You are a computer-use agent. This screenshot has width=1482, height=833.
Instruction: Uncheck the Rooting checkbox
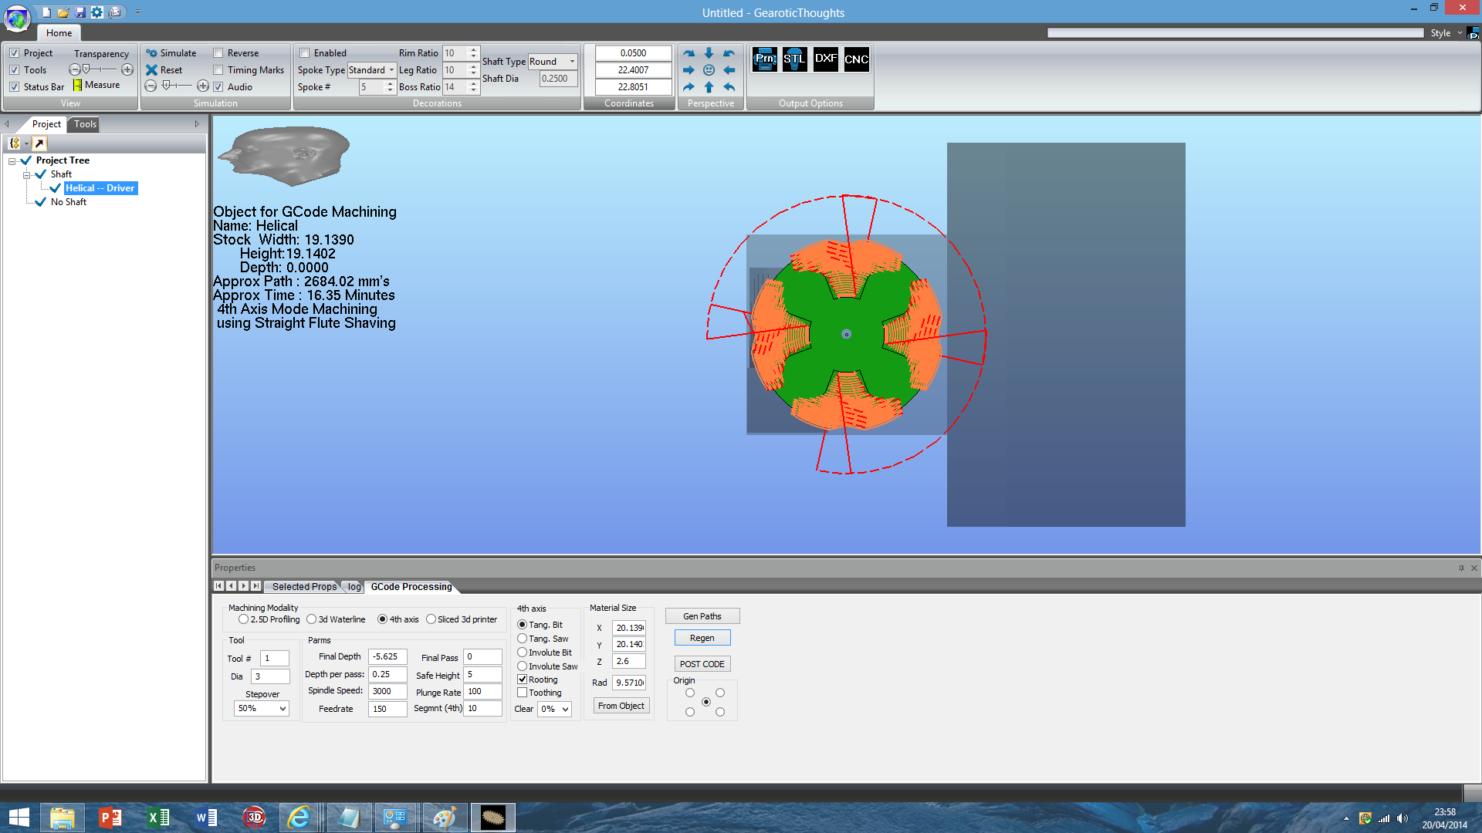pos(523,680)
